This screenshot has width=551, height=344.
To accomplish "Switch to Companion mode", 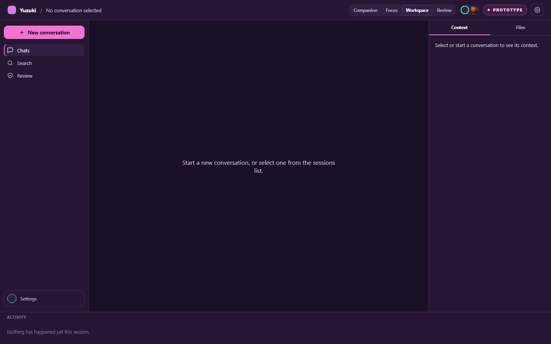I will click(365, 10).
